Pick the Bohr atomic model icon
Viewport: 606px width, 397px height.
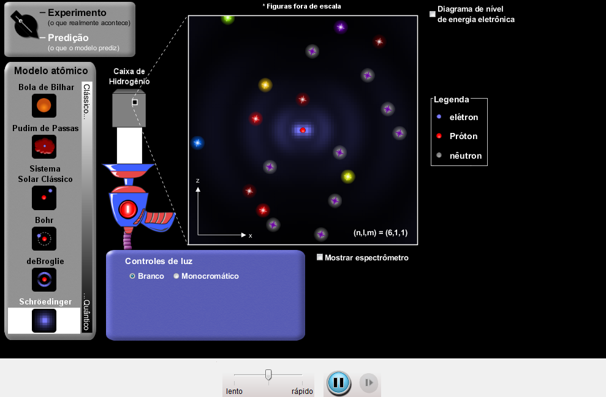44,238
